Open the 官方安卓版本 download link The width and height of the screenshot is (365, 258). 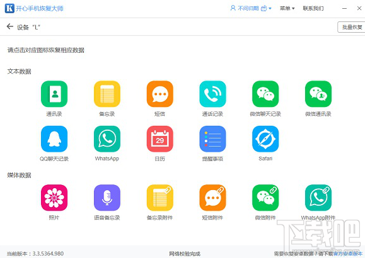(348, 254)
